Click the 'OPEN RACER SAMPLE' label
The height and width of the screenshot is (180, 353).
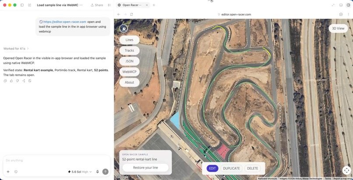pos(135,155)
